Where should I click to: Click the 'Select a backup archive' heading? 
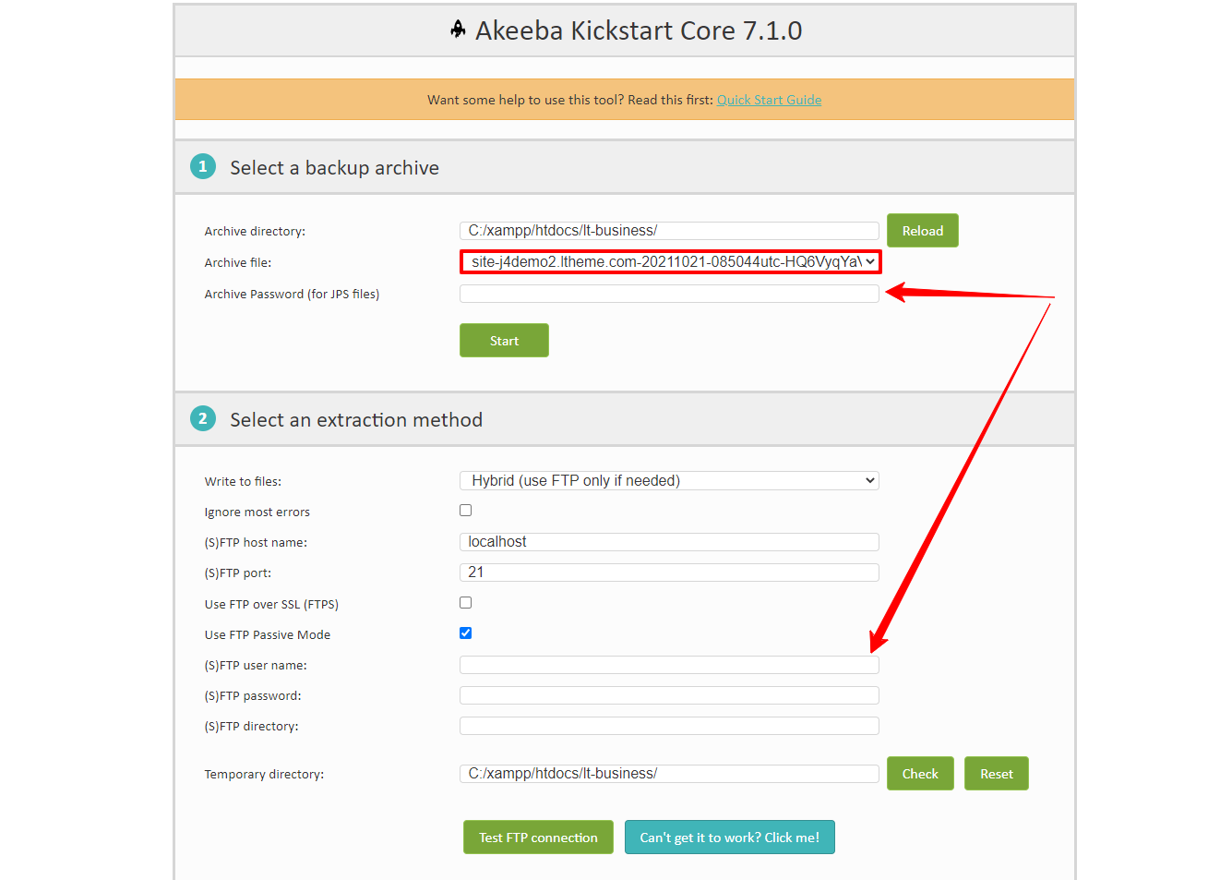[x=334, y=168]
